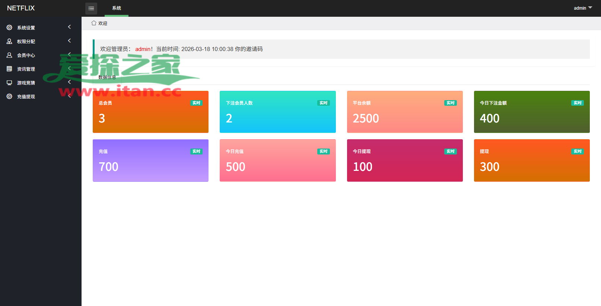The height and width of the screenshot is (306, 601).
Task: Click the 总会员 stat card
Action: point(150,112)
